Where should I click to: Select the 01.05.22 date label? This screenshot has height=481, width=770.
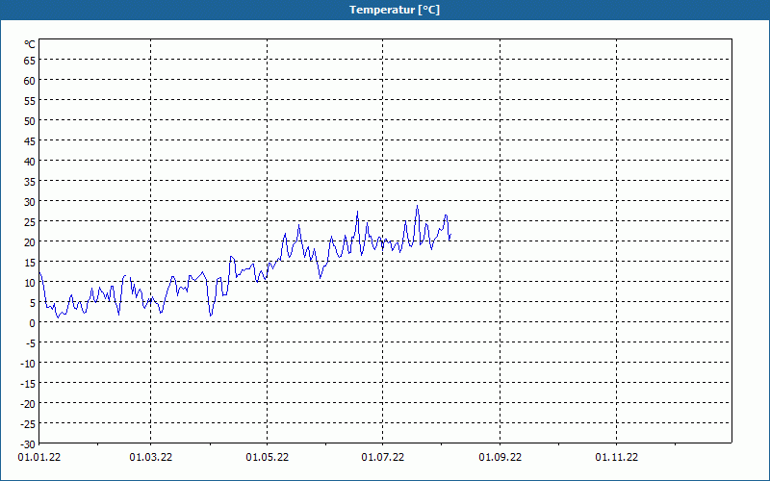267,458
